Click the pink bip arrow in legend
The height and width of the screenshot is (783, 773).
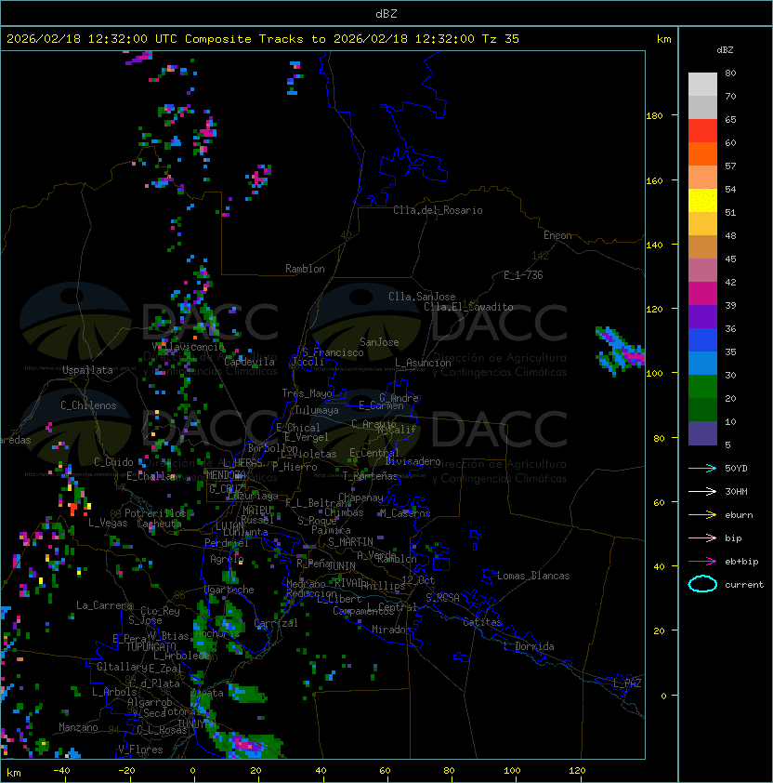(x=702, y=537)
